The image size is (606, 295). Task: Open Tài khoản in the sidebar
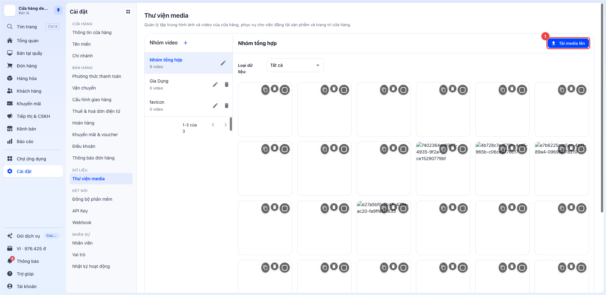[33, 286]
